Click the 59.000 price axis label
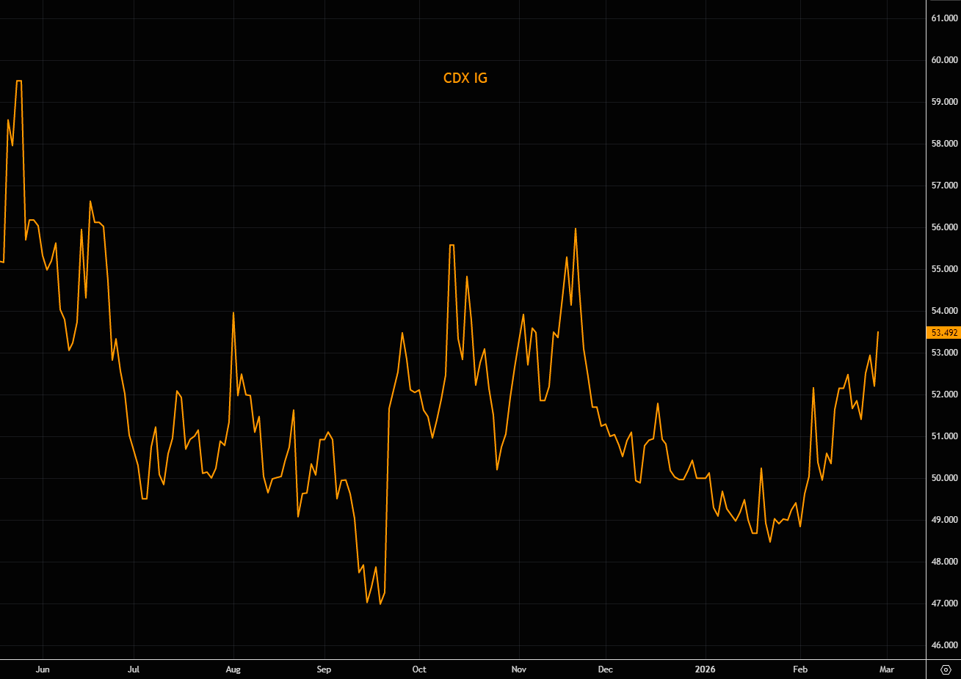 [944, 102]
